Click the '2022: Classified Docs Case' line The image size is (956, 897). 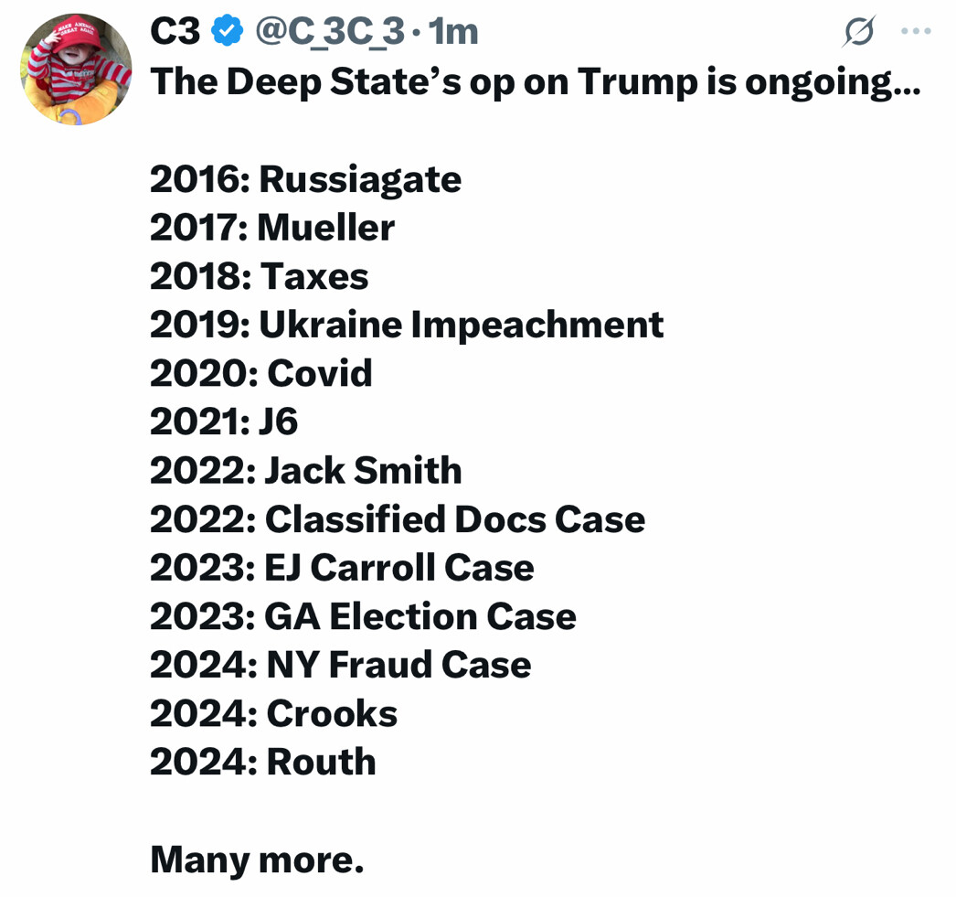click(398, 519)
